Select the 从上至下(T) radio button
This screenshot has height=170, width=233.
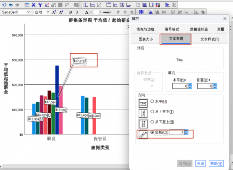152,112
